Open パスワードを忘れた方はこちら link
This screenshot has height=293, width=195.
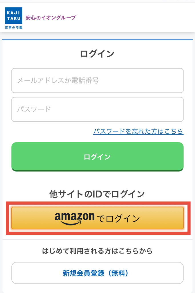point(138,131)
